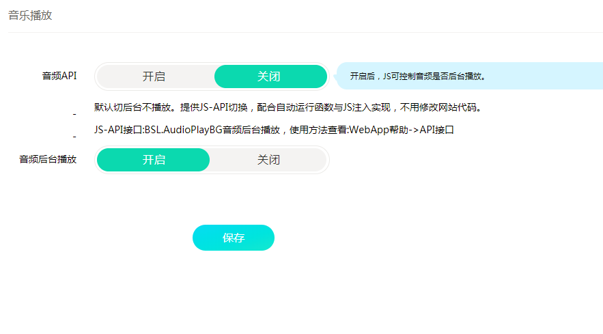Enable 音频后台播放 with the 开启 option
603x334 pixels.
(153, 160)
